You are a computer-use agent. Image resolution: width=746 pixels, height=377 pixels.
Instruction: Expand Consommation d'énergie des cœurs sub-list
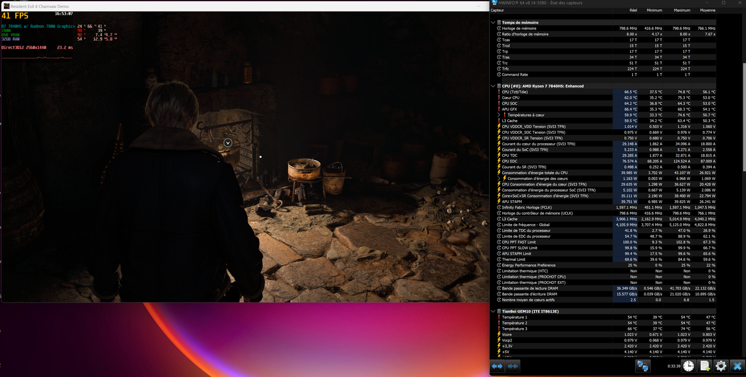pos(499,179)
